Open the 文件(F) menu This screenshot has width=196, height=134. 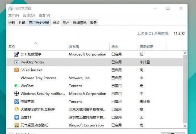[14, 15]
